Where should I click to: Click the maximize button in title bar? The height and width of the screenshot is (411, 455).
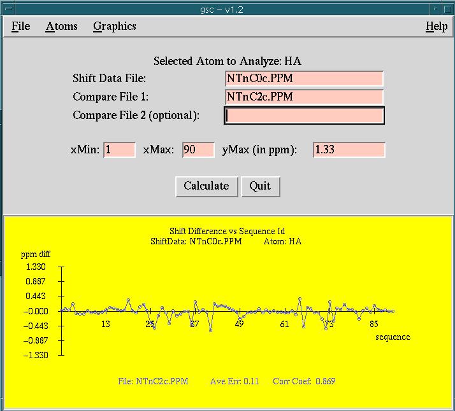click(x=447, y=8)
